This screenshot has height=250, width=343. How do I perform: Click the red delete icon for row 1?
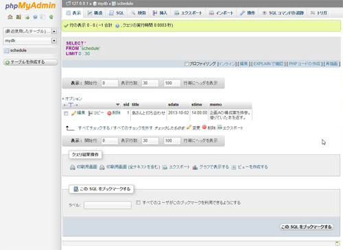[x=109, y=113]
